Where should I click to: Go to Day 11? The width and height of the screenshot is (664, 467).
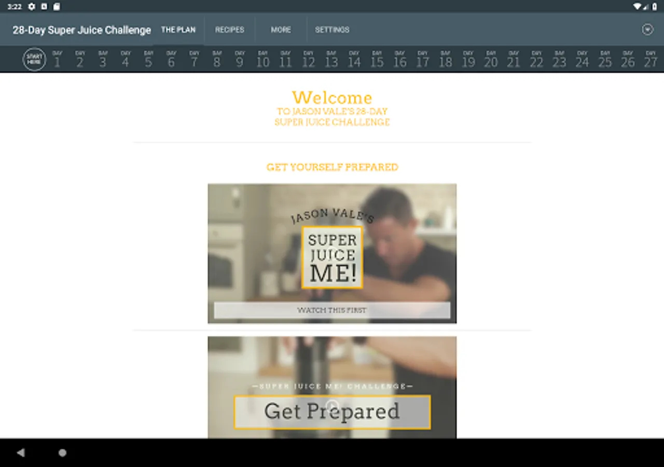coord(285,59)
